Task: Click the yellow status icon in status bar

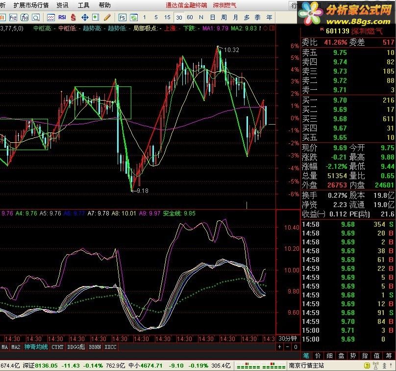Action: tap(367, 366)
